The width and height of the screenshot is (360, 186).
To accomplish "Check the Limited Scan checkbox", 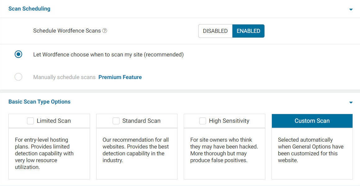I will [30, 121].
